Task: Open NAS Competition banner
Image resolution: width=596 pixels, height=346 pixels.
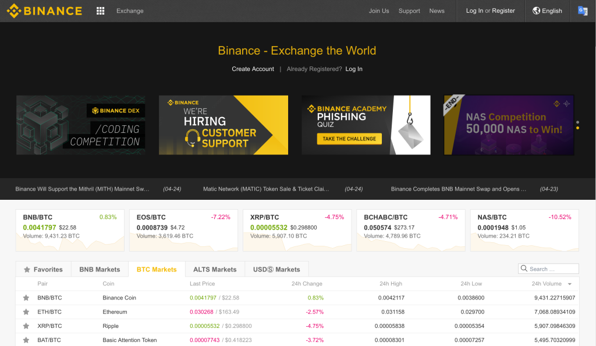Action: tap(509, 125)
